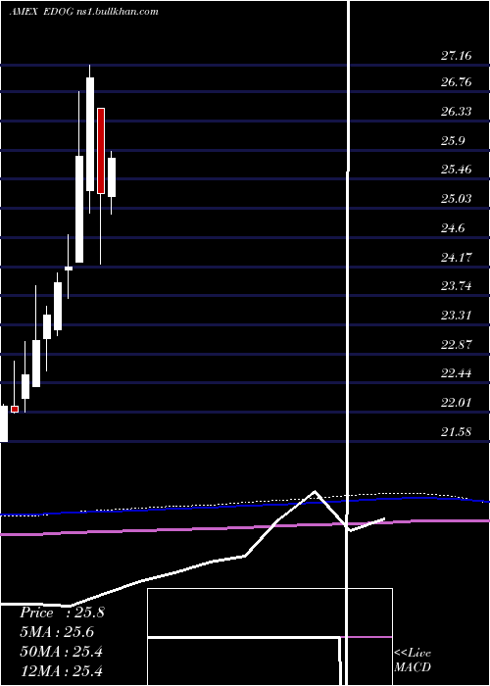The width and height of the screenshot is (490, 686).
Task: Click the <<Live MACD label
Action: 413,660
